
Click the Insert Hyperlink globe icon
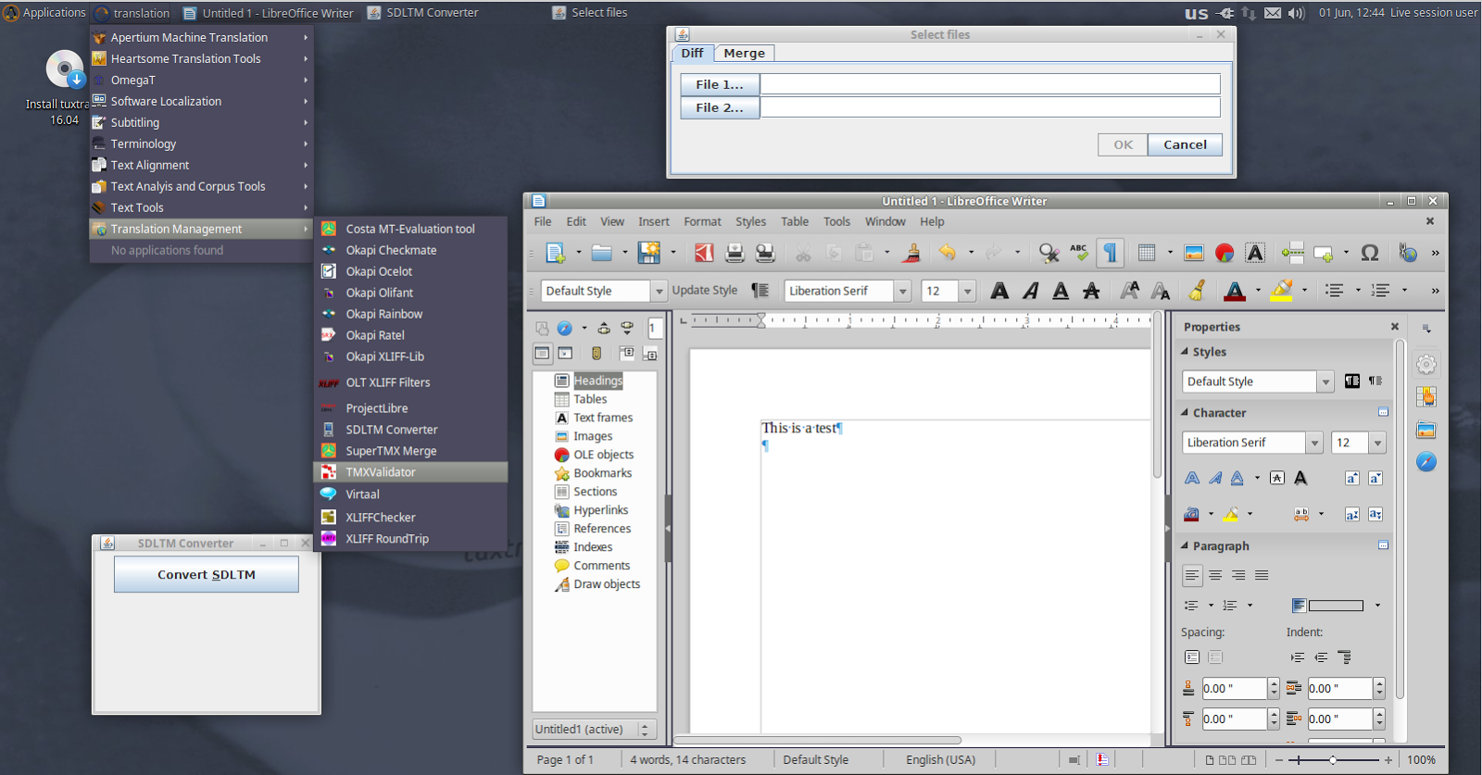(1408, 253)
